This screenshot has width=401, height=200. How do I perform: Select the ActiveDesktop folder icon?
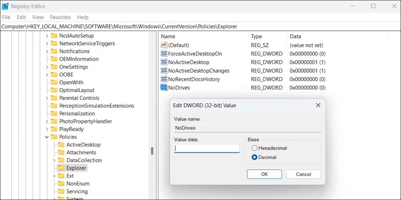coord(61,145)
